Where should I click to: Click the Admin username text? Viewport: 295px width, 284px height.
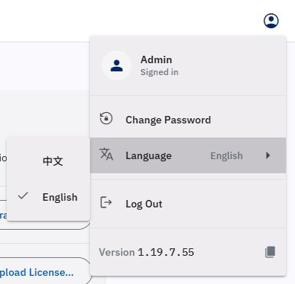tap(156, 59)
